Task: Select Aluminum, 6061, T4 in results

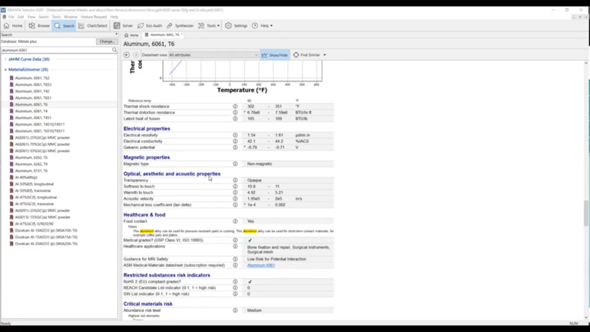Action: pyautogui.click(x=31, y=111)
